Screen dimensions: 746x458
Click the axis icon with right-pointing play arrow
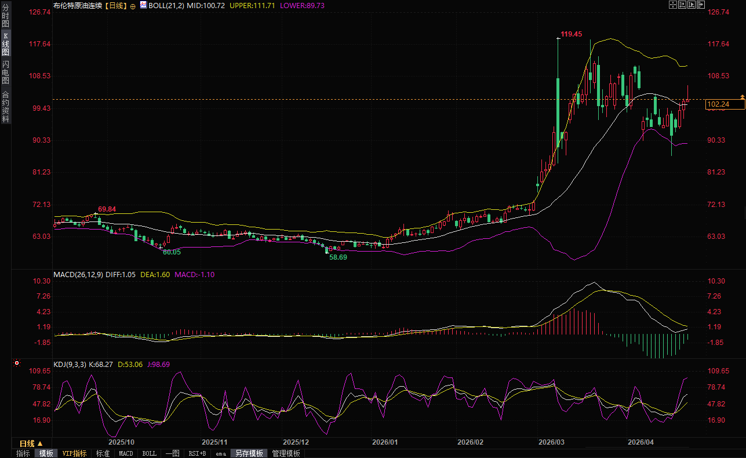(x=692, y=5)
